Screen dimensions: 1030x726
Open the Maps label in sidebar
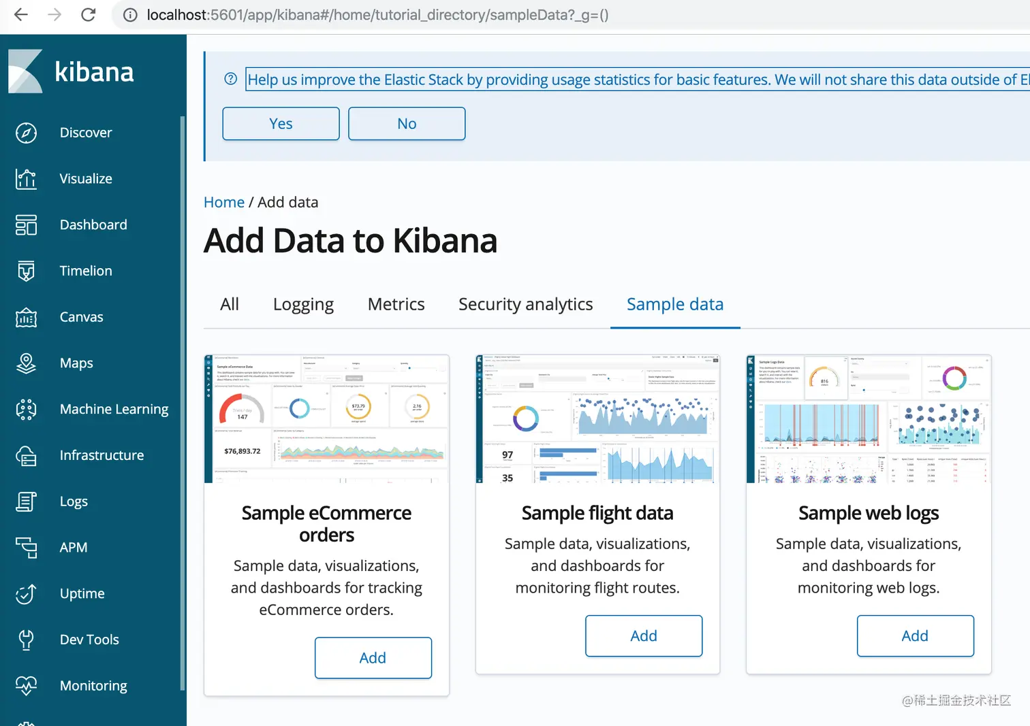(x=76, y=363)
